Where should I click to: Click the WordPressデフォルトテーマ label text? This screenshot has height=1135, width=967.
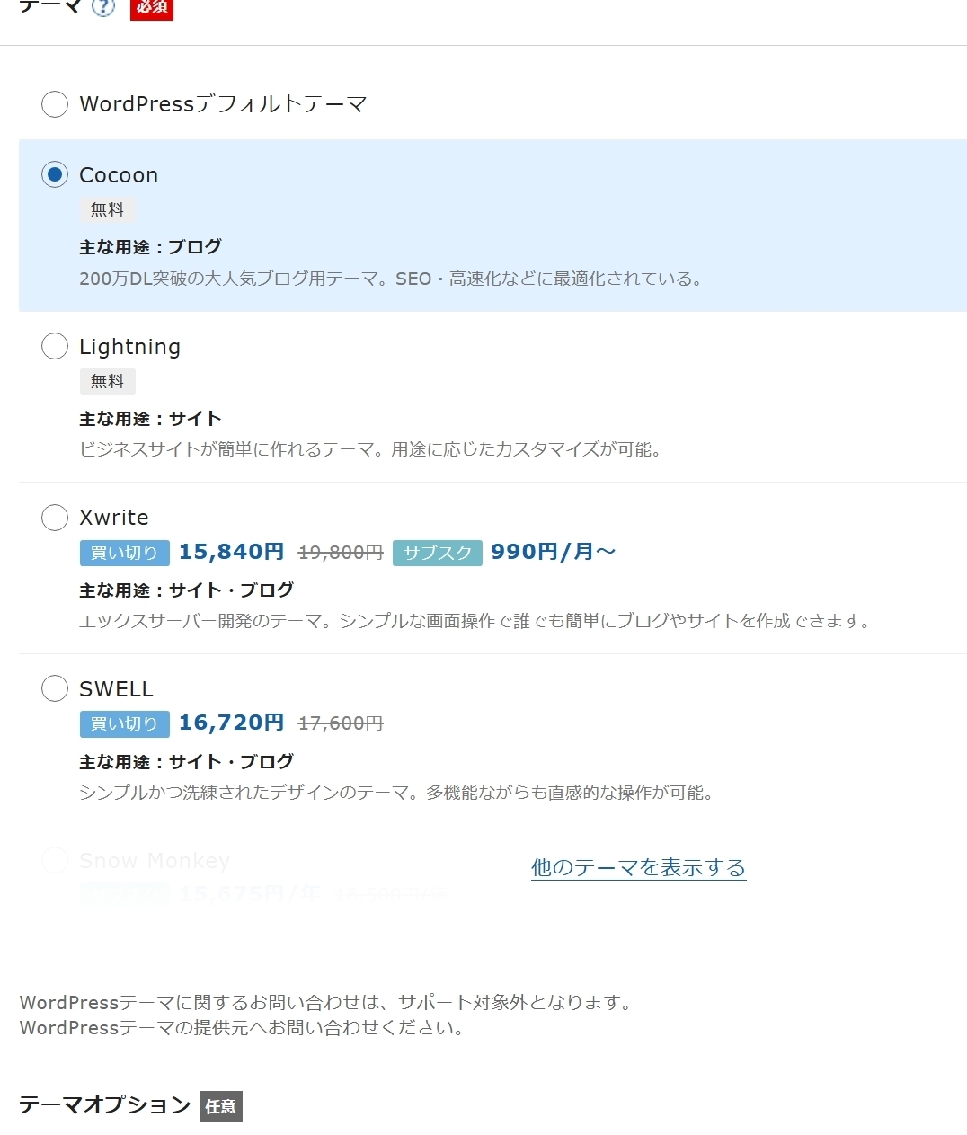pyautogui.click(x=223, y=104)
